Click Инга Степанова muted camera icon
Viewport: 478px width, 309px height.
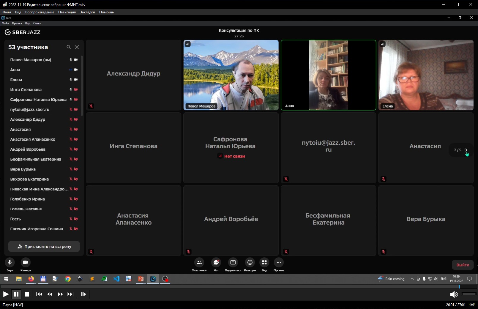pos(76,89)
